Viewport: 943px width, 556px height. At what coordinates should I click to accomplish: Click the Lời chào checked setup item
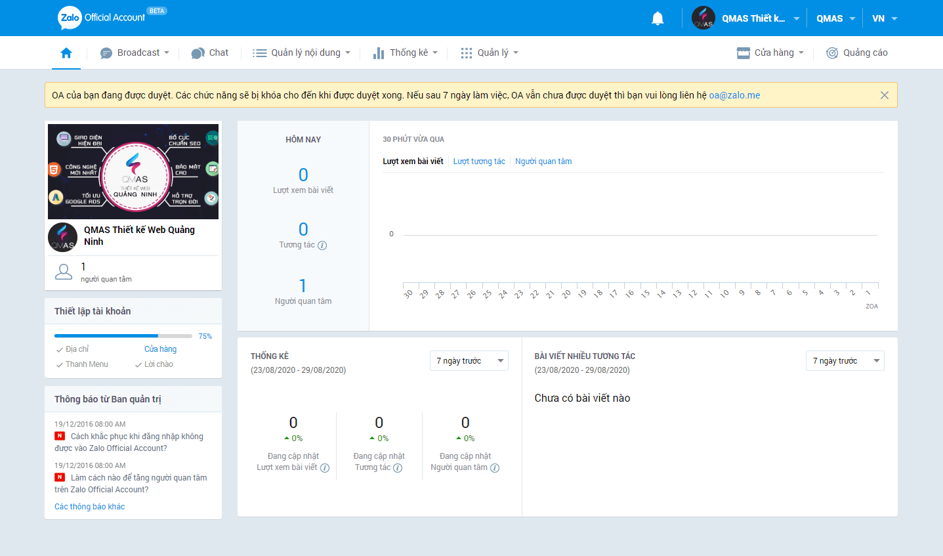[154, 364]
